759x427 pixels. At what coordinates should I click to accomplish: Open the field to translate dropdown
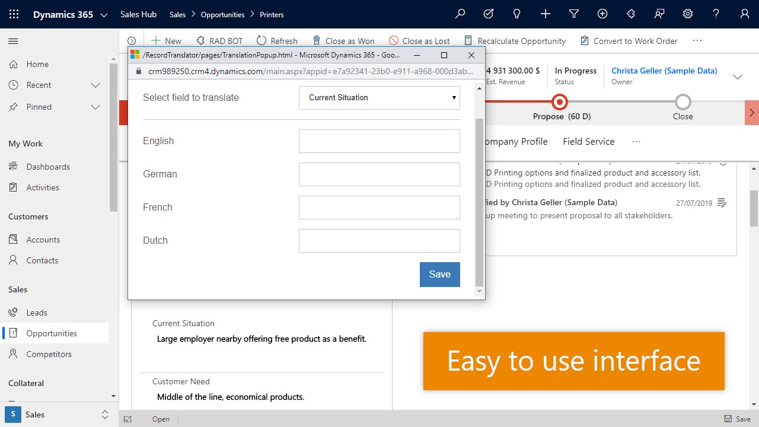(379, 97)
